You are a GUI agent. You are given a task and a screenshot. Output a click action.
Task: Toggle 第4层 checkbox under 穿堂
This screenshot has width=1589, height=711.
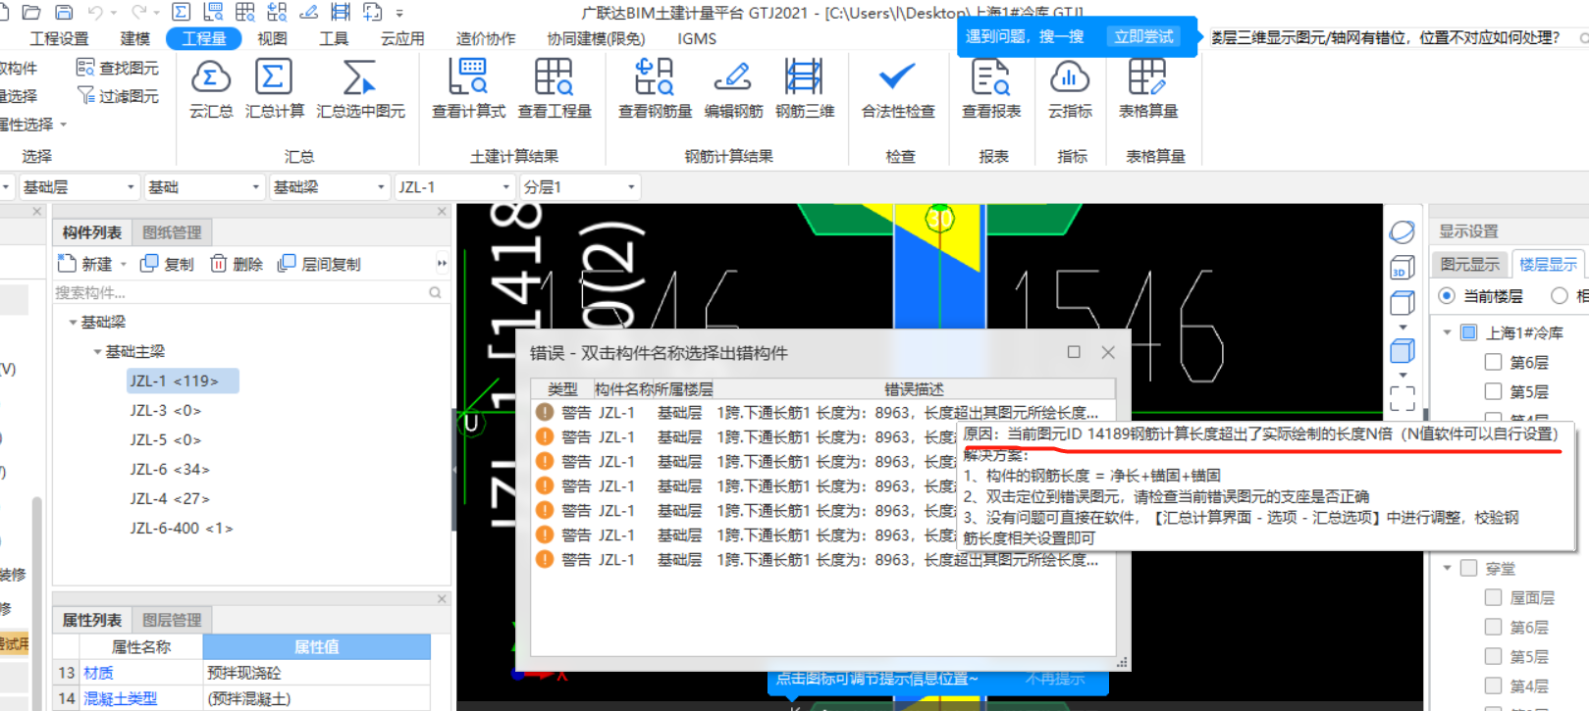coord(1494,686)
